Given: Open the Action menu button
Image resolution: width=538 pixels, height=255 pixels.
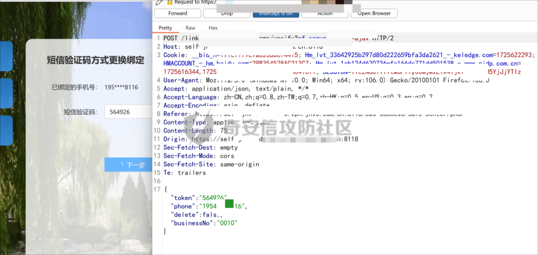Looking at the screenshot, I should pyautogui.click(x=325, y=13).
